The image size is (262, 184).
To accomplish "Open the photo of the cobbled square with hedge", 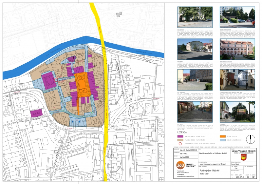I will 195,80.
